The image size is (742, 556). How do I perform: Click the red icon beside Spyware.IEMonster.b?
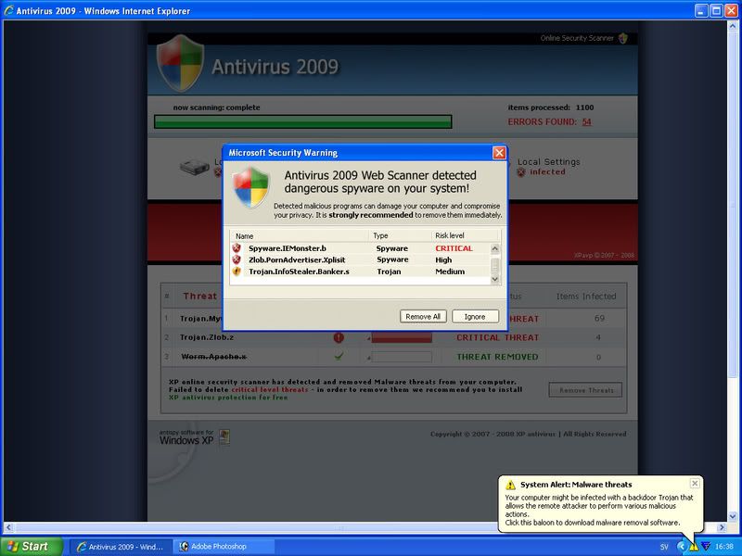237,247
